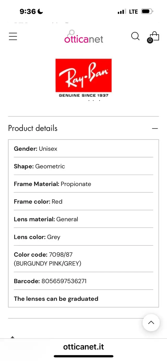
Task: Tap the battery status icon
Action: (x=147, y=11)
